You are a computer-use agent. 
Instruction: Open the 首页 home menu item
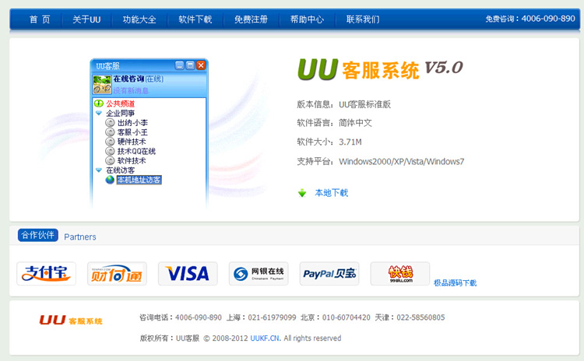tap(40, 19)
